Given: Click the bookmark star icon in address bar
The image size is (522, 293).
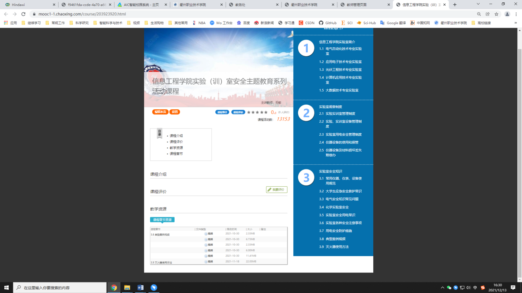Looking at the screenshot, I should [496, 14].
